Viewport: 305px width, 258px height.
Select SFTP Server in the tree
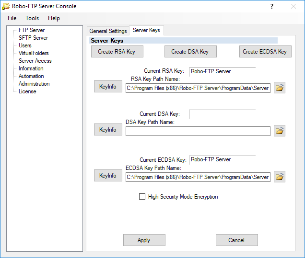(33, 38)
